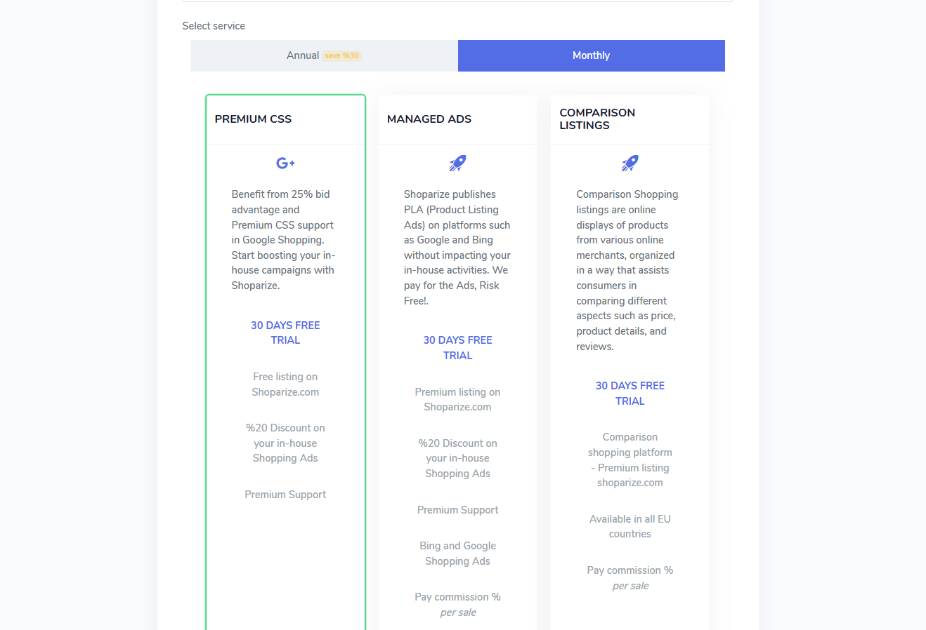This screenshot has height=630, width=926.
Task: Click the Google Plus icon in Premium CSS
Action: pyautogui.click(x=285, y=163)
